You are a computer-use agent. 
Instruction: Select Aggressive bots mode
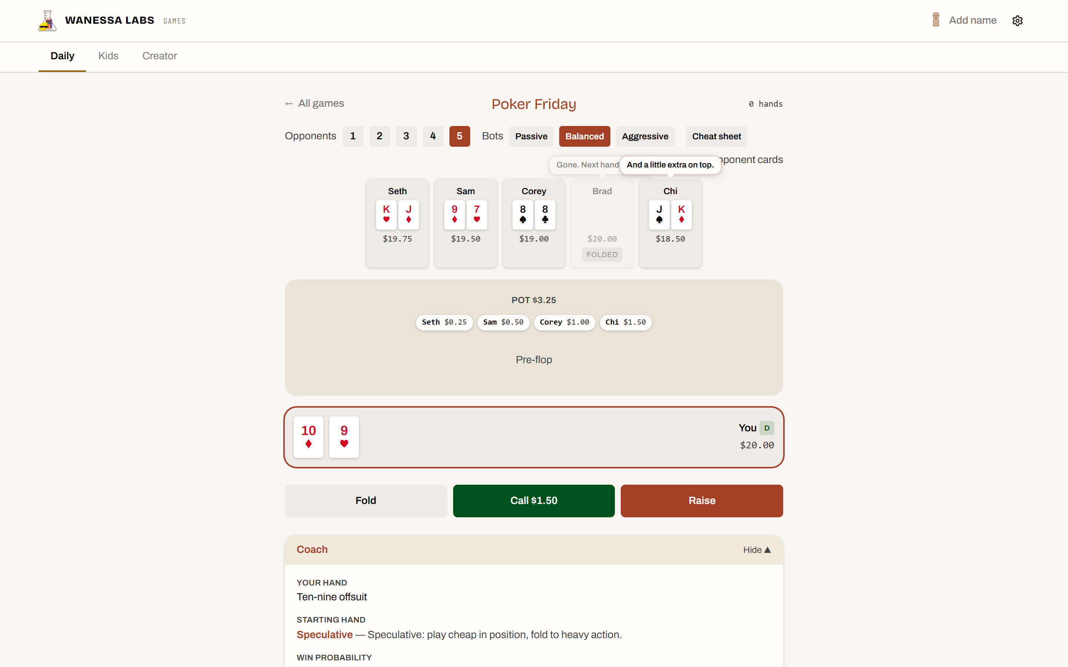tap(645, 136)
